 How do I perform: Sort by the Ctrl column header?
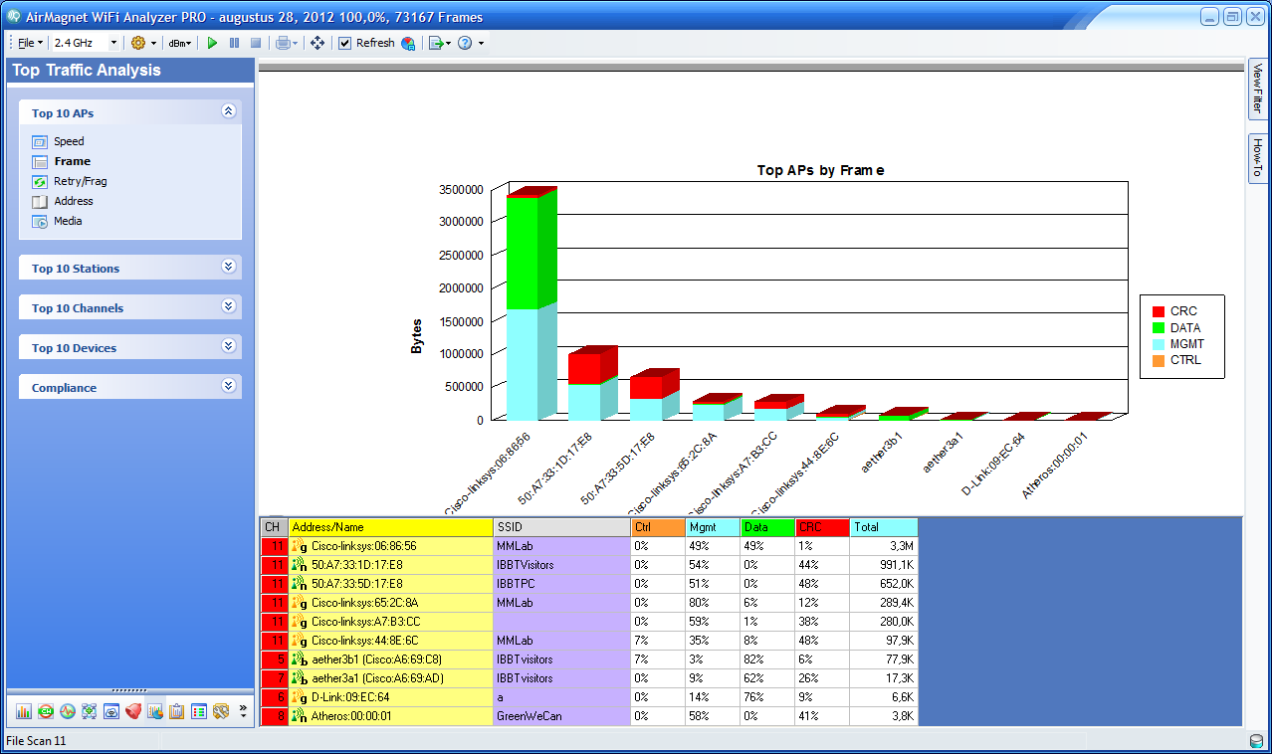[658, 527]
